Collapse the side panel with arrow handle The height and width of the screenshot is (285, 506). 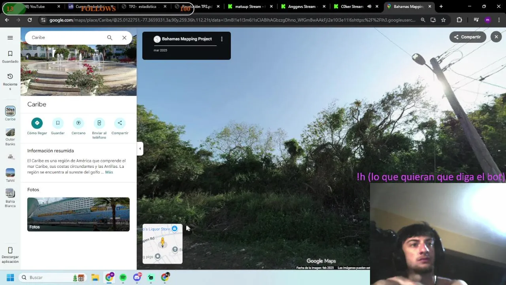click(140, 149)
